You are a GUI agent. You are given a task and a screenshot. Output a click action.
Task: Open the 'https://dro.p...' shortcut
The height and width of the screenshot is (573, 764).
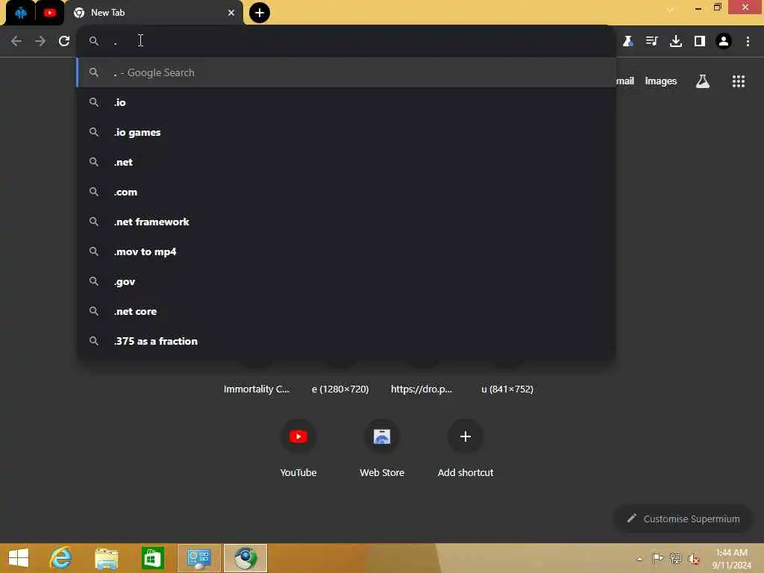coord(422,389)
